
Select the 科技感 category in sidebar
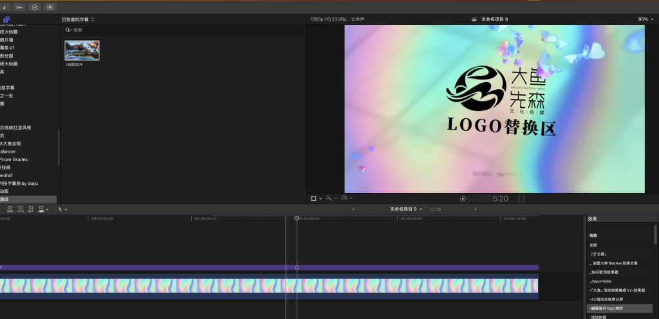point(5,168)
